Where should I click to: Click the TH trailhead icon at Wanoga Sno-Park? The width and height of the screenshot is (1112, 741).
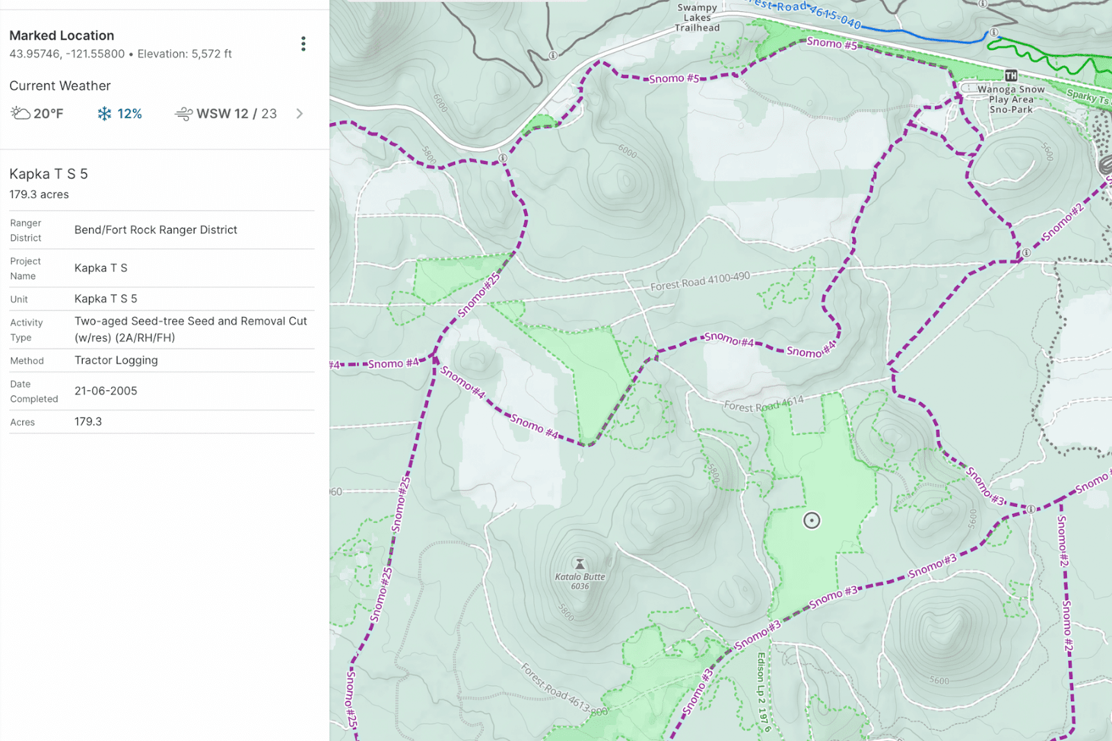coord(1011,76)
